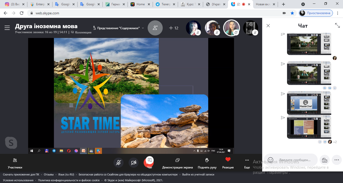Click the attach media file icon

tap(324, 160)
